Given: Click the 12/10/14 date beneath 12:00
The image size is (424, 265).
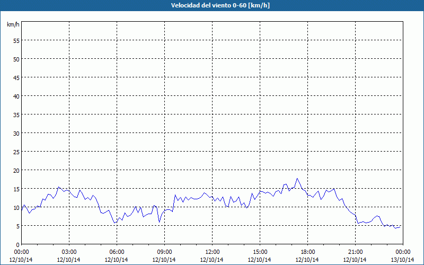Looking at the screenshot, I should [211, 260].
